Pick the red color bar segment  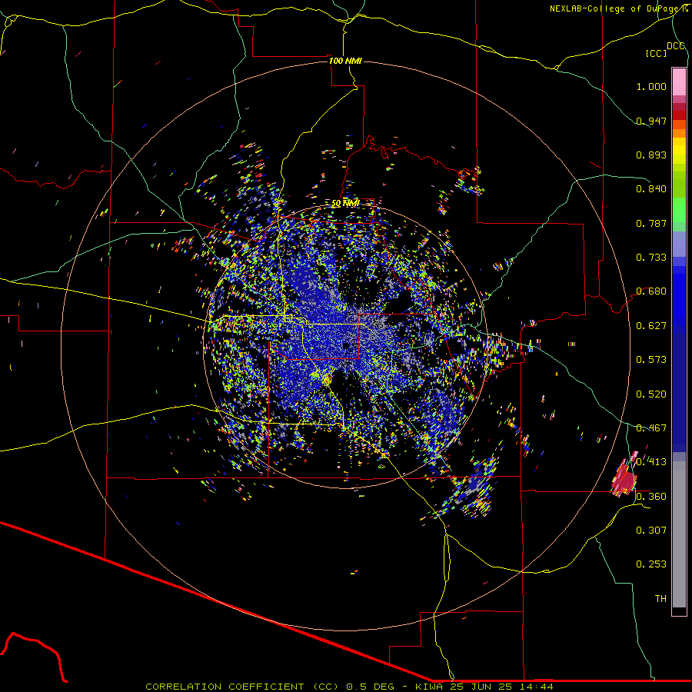(x=679, y=115)
